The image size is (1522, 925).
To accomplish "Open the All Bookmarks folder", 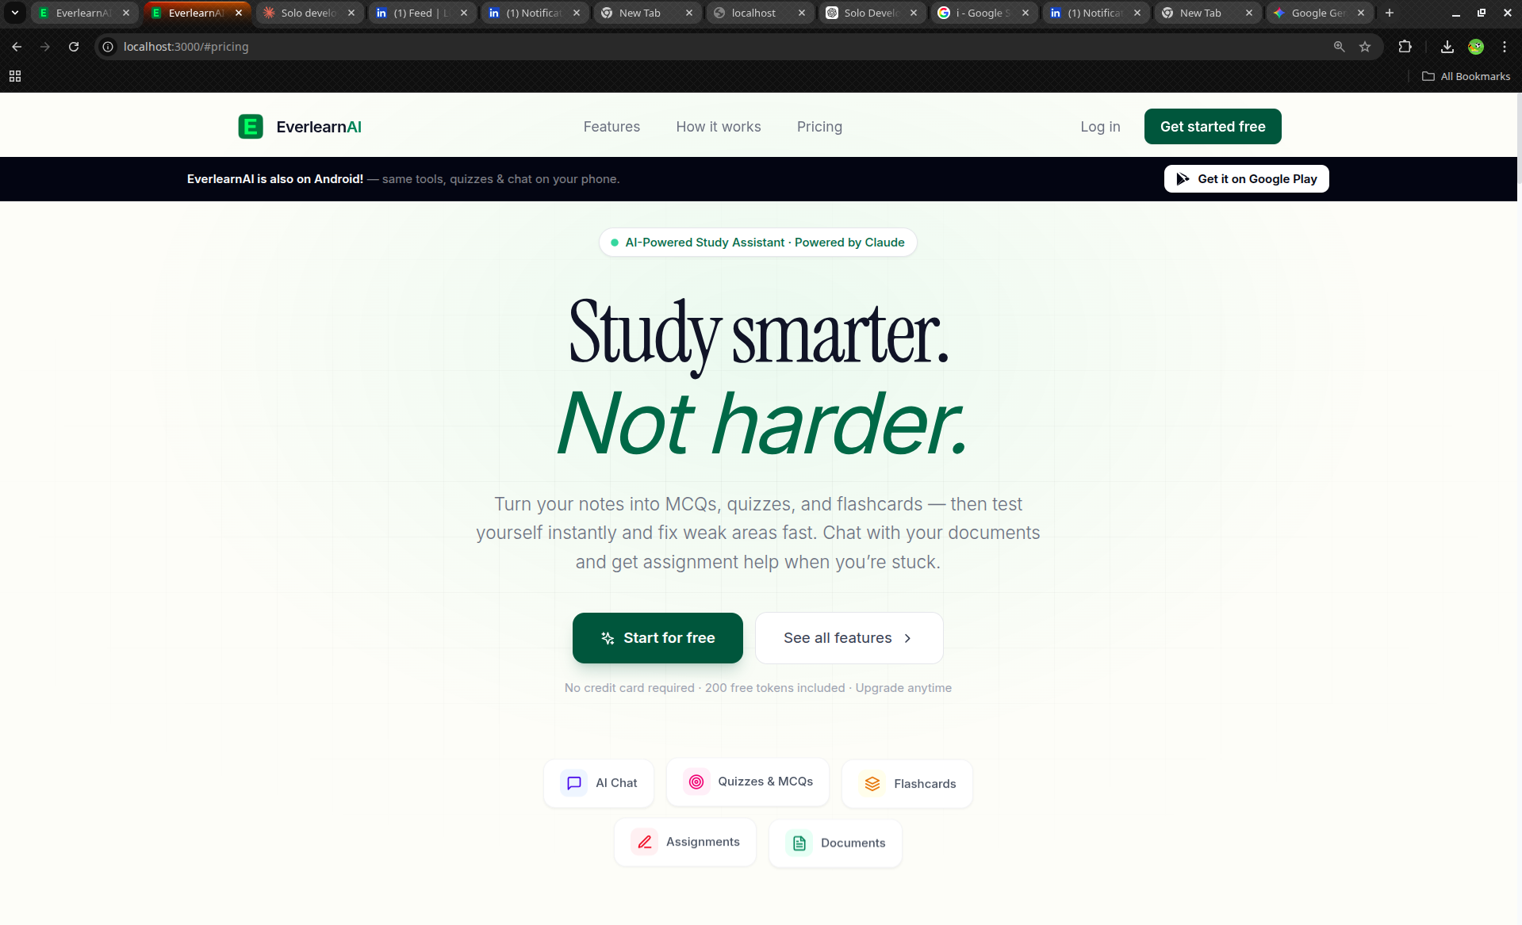I will pyautogui.click(x=1466, y=76).
